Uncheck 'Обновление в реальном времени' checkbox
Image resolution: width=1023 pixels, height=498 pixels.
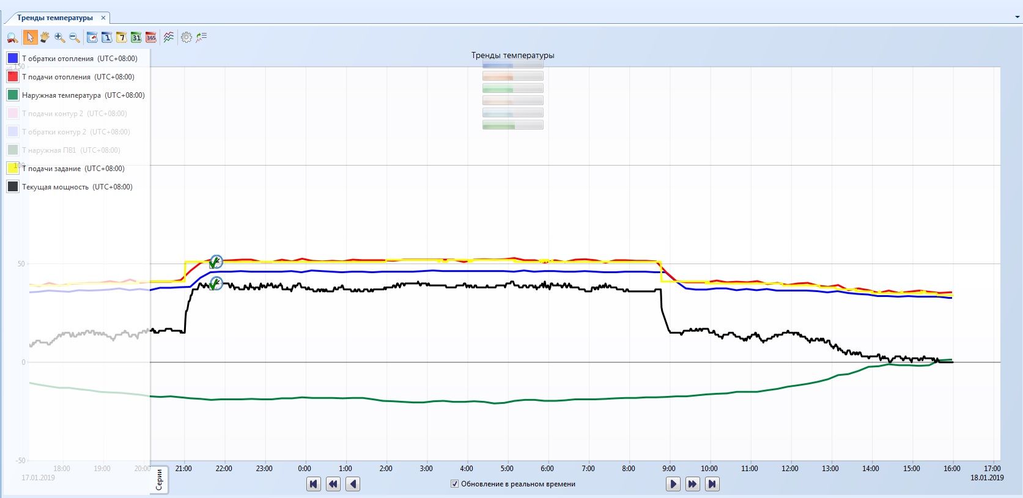(454, 484)
